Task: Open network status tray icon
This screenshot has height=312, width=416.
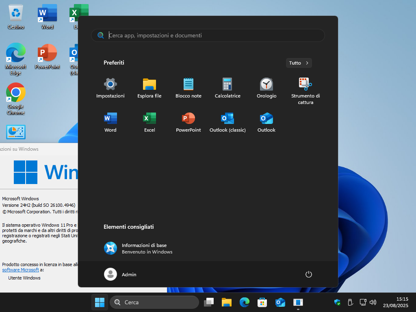Action: [x=363, y=302]
